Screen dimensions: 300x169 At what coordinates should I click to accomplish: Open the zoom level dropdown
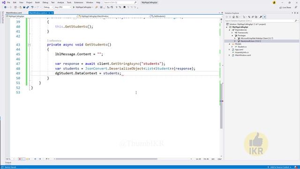pos(10,159)
